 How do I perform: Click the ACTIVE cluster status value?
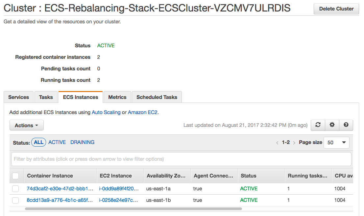106,45
